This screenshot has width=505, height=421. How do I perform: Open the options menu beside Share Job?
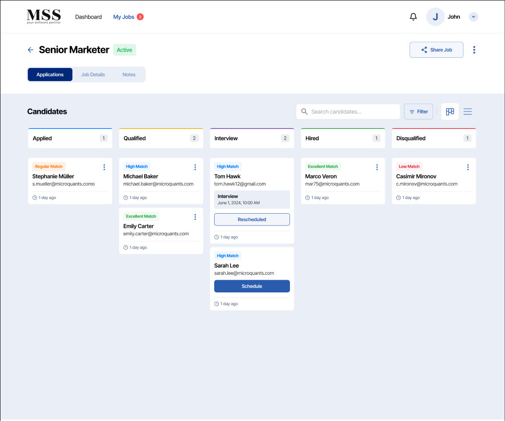click(474, 49)
